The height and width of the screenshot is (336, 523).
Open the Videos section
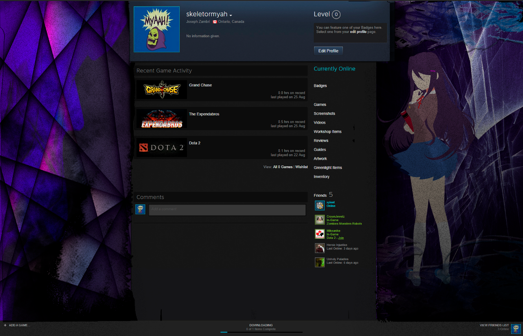pyautogui.click(x=319, y=123)
